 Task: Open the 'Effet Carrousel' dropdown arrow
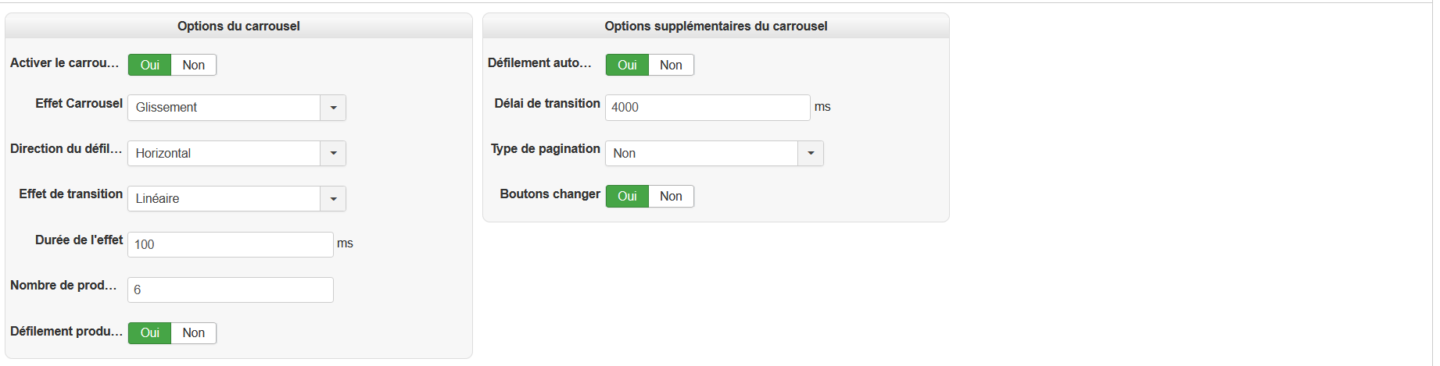tap(333, 108)
